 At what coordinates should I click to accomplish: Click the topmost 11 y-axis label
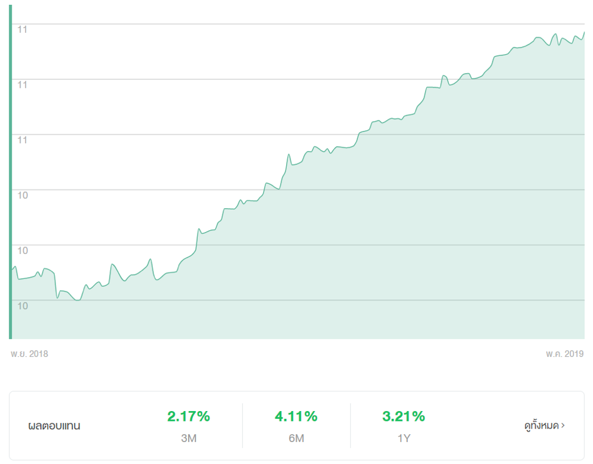tap(23, 29)
